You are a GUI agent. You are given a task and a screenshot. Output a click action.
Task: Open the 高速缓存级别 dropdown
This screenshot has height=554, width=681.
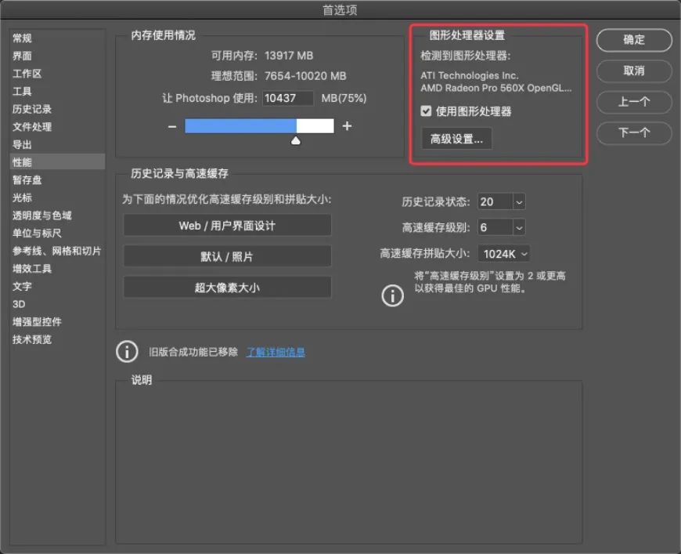[518, 227]
